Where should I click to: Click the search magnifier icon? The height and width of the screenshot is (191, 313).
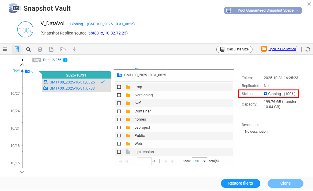coord(28,49)
